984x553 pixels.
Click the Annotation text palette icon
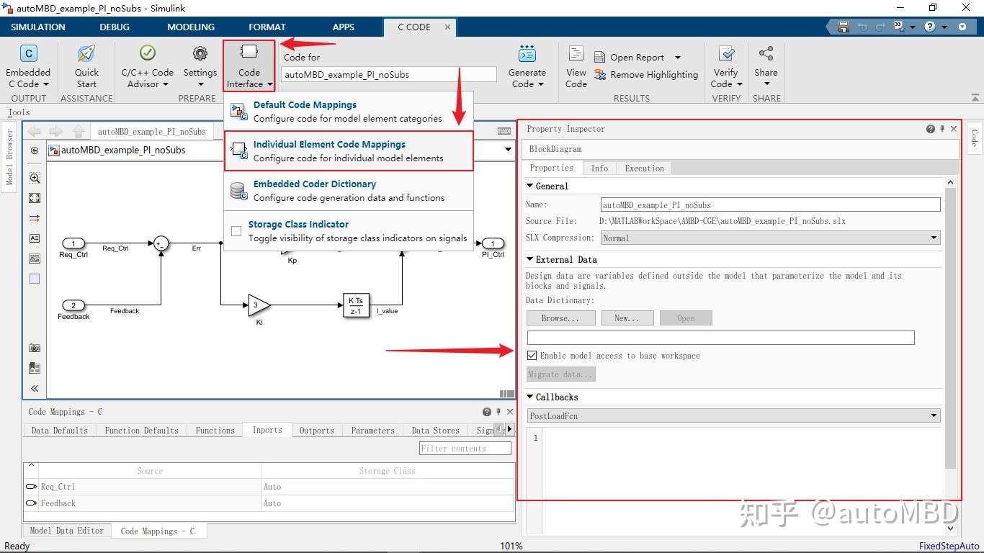click(x=35, y=238)
